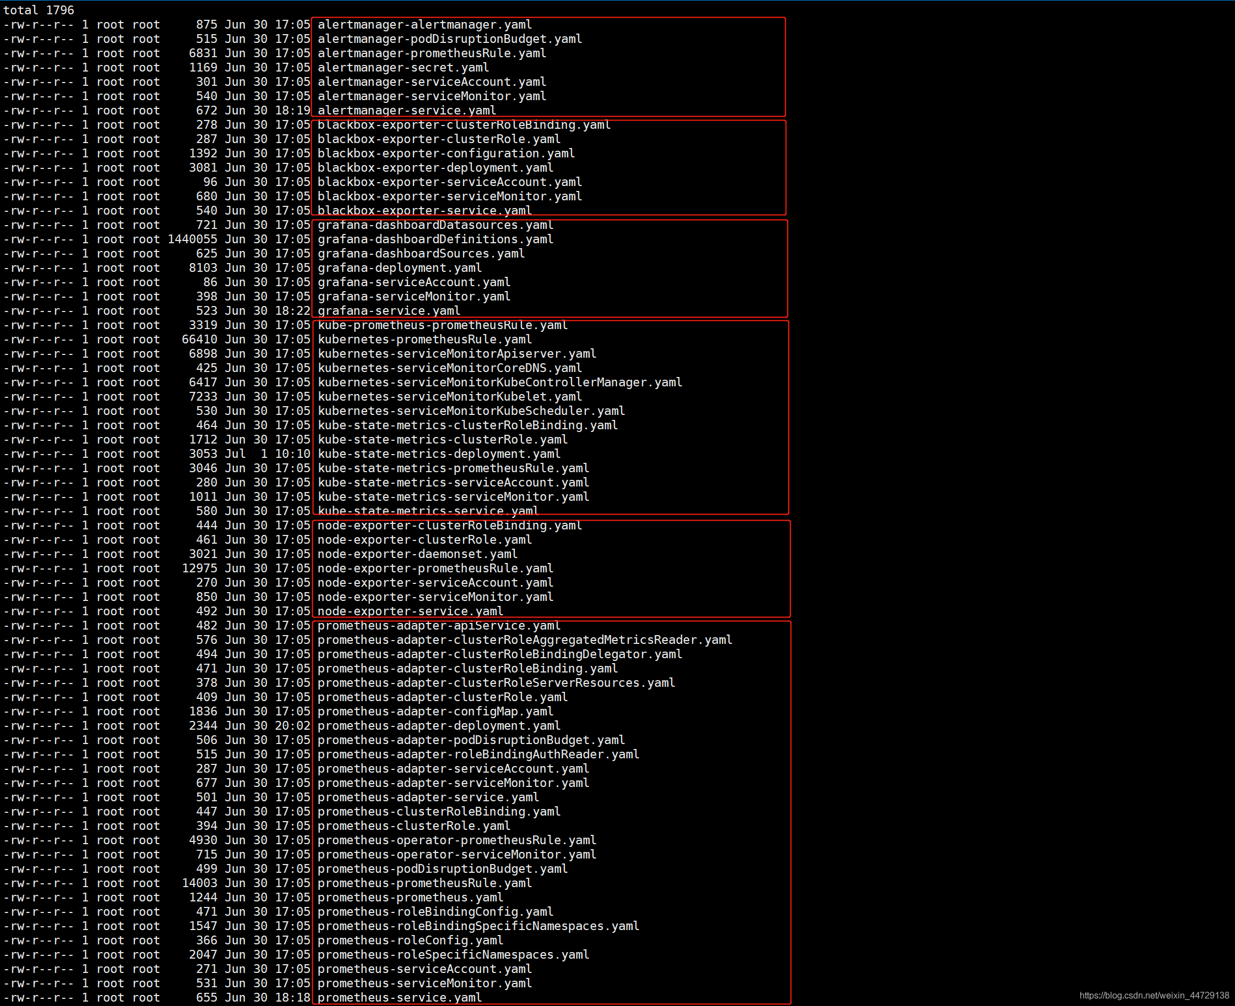Select kubernetes-serviceMonitorApiserver.yaml
The height and width of the screenshot is (1006, 1235).
coord(456,353)
